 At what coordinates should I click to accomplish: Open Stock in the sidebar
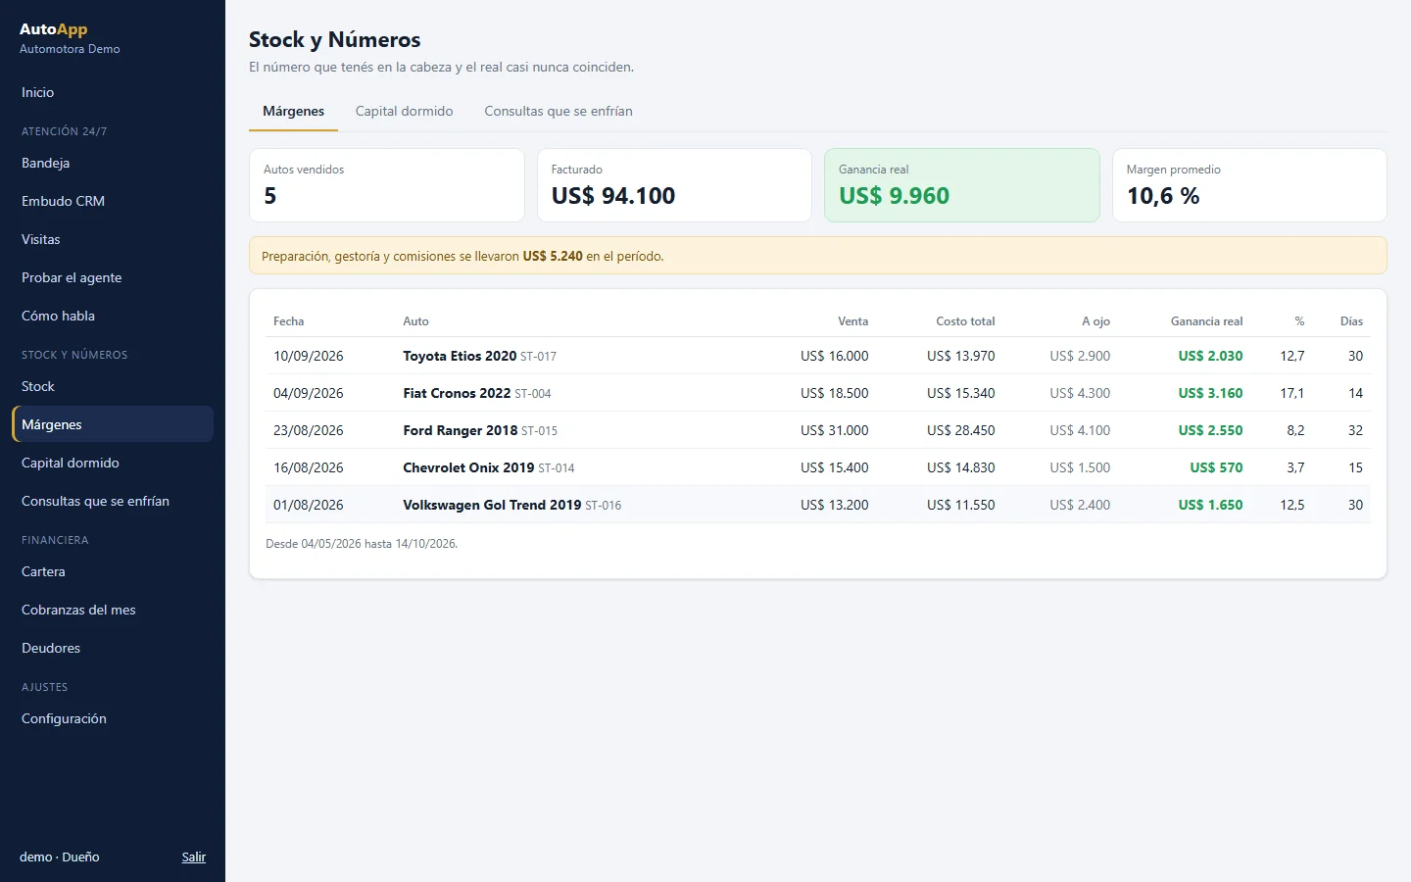coord(113,386)
